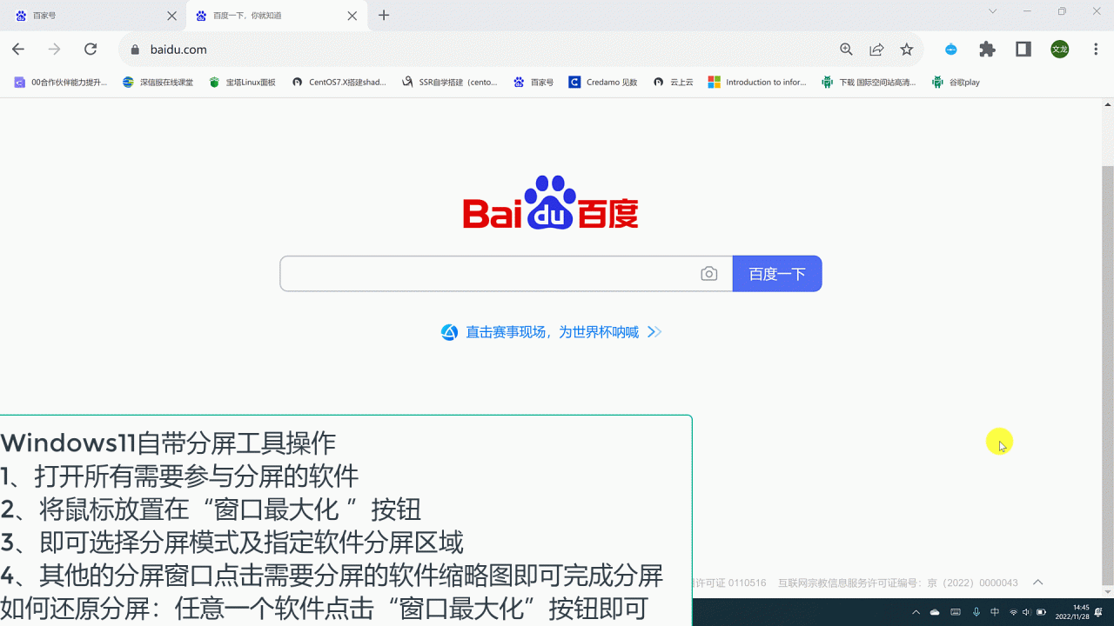1114x626 pixels.
Task: Open the zoom magnifier in address bar
Action: [846, 50]
